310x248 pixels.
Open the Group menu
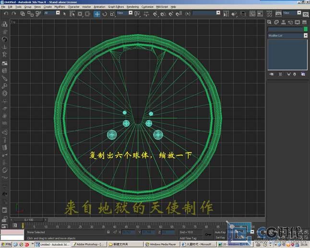(28, 7)
